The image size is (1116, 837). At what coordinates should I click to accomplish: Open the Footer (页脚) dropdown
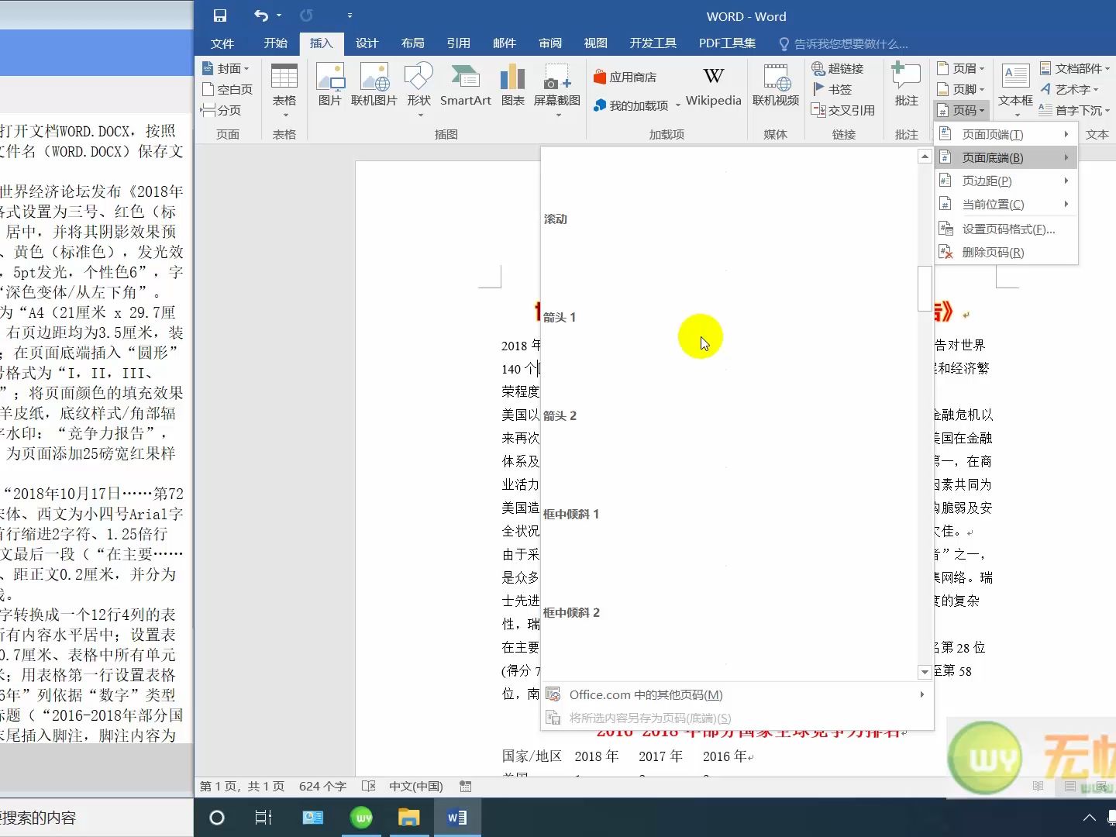coord(960,89)
